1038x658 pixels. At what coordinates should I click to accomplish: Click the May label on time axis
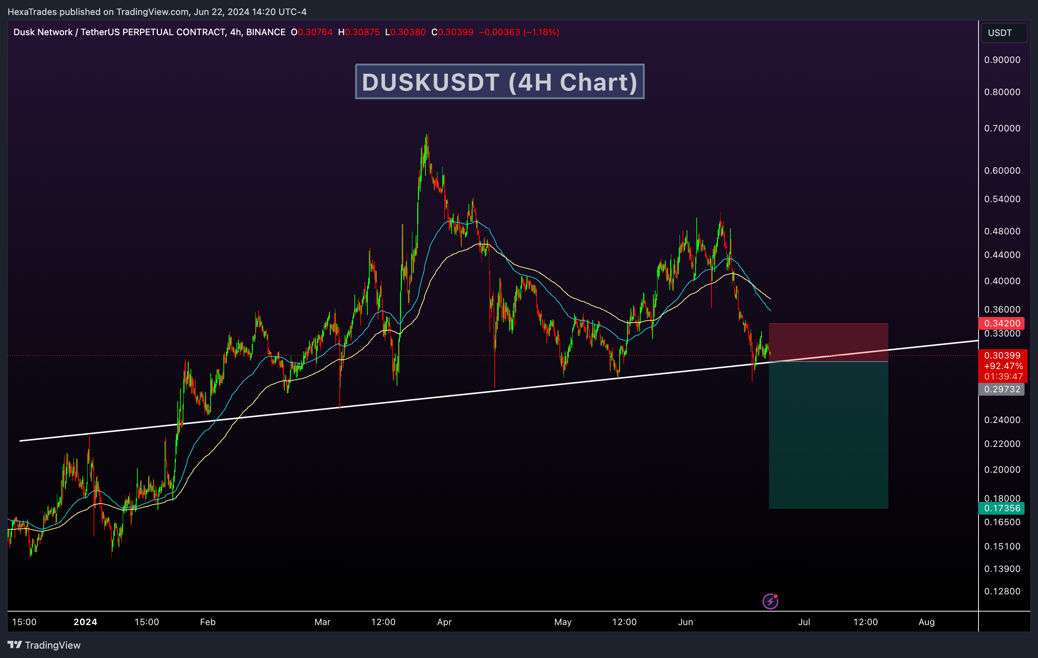point(563,622)
